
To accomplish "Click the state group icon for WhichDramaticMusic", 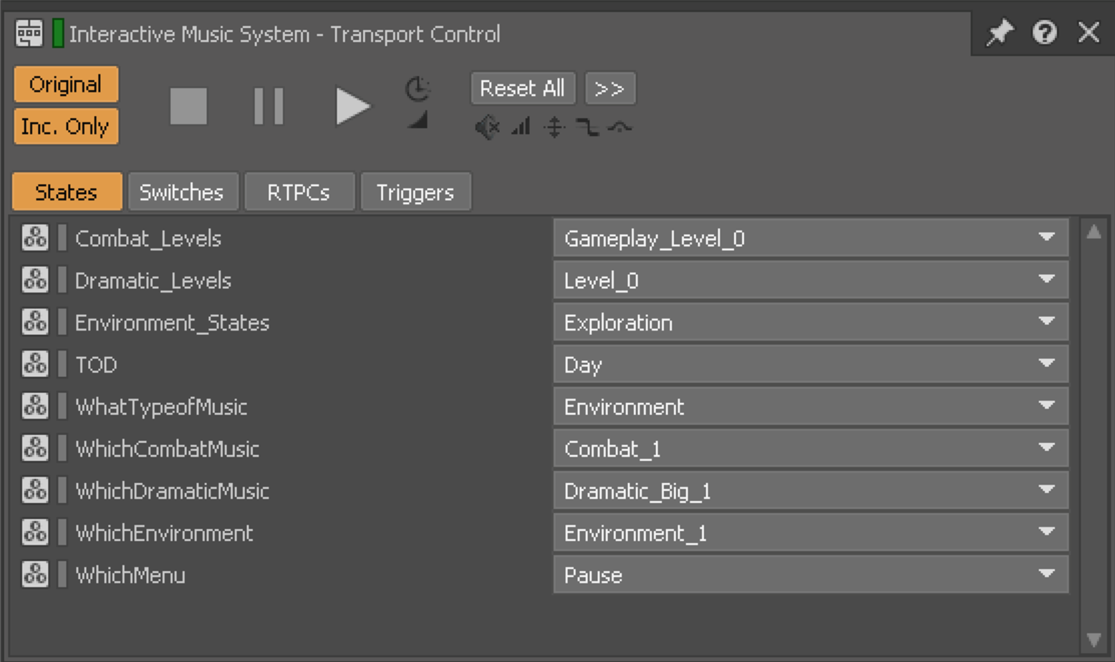I will point(35,490).
